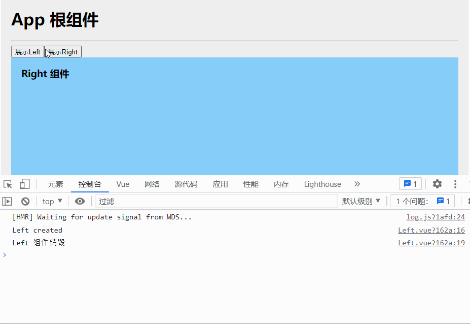Select the HMR waiting log message

click(102, 217)
